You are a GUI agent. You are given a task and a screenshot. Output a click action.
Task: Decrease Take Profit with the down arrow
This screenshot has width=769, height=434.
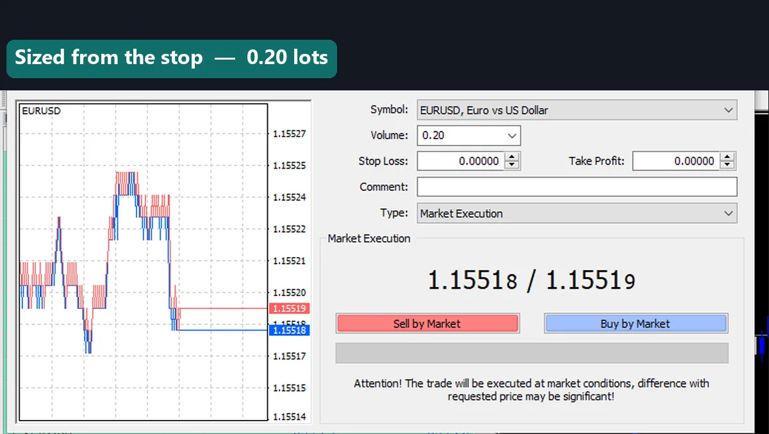point(727,165)
